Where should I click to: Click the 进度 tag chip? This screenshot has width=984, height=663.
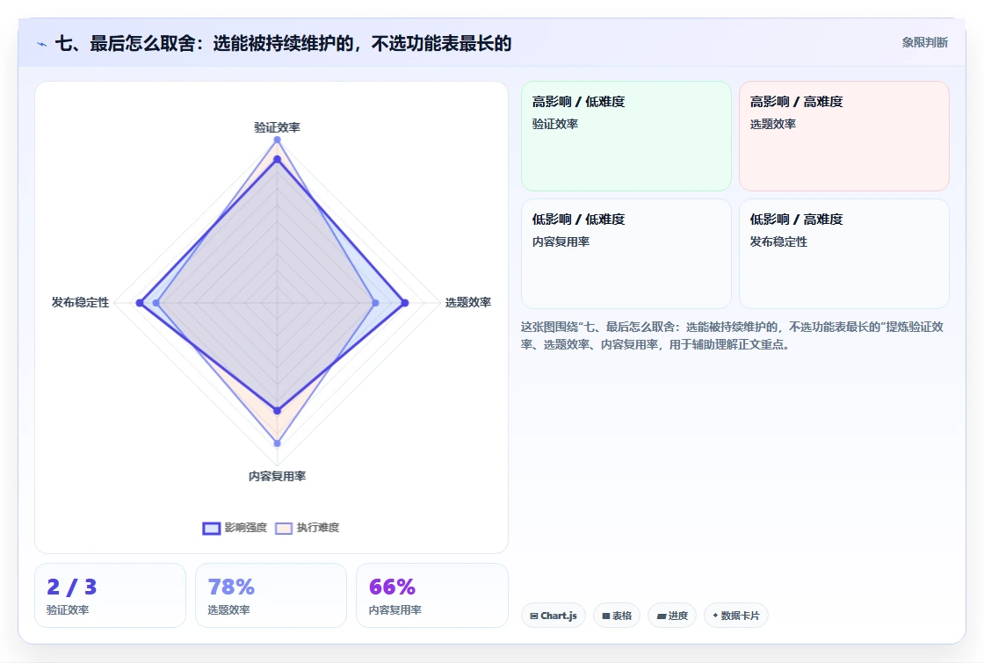click(x=672, y=616)
